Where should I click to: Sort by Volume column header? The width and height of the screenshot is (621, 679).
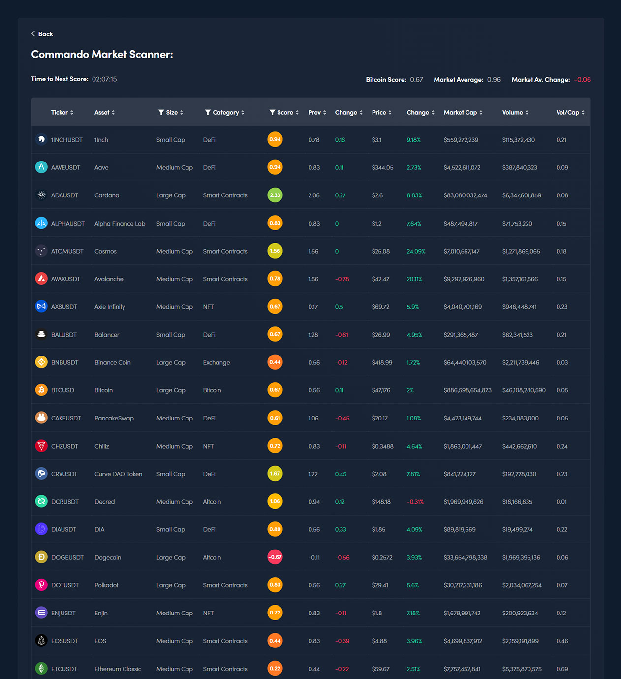515,113
